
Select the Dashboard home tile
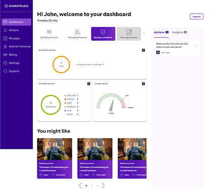[x=49, y=34]
